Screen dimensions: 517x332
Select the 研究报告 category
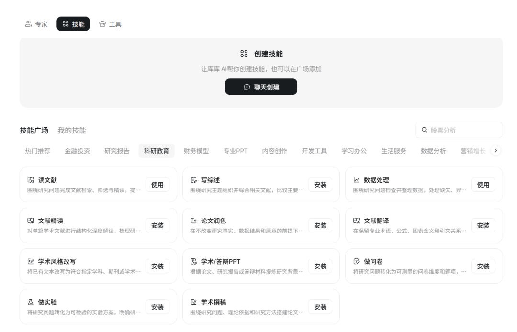(x=117, y=151)
